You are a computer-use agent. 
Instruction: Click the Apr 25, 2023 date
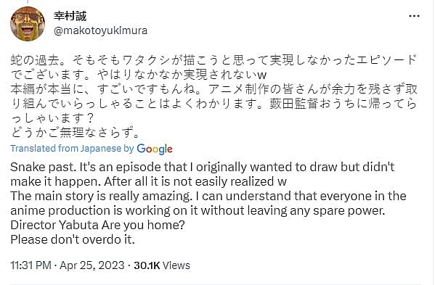click(x=92, y=265)
